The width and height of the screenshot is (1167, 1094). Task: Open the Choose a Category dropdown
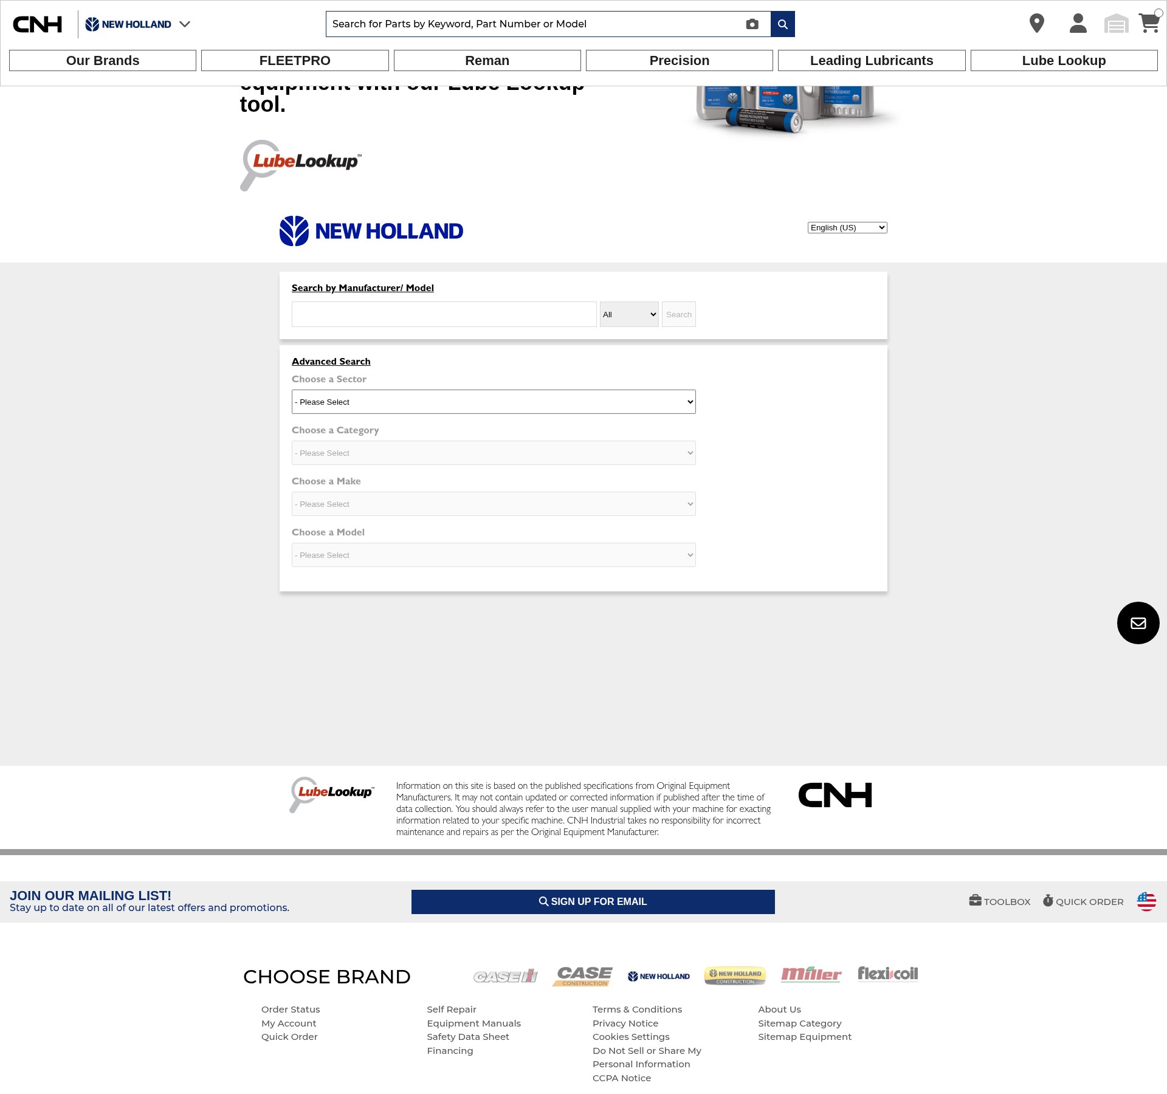pyautogui.click(x=494, y=453)
